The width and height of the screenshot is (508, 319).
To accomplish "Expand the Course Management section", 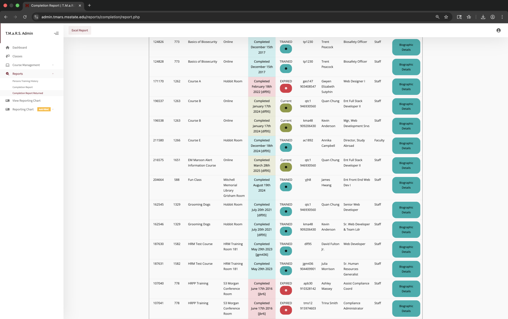I will 53,65.
